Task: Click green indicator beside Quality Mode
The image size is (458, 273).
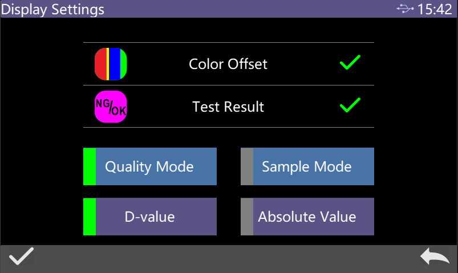Action: [90, 166]
